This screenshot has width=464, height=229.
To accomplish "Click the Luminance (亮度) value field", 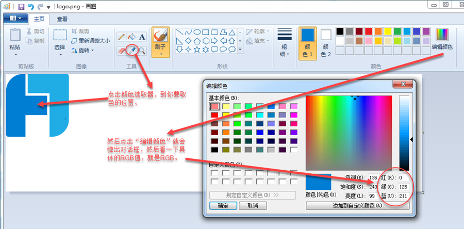I will (373, 196).
